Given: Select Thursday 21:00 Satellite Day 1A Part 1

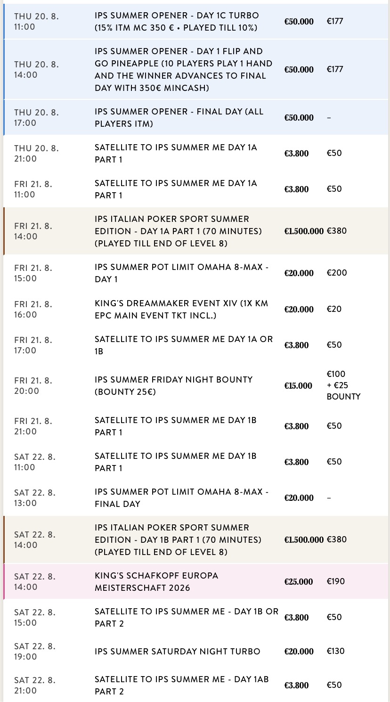Looking at the screenshot, I should click(x=195, y=154).
